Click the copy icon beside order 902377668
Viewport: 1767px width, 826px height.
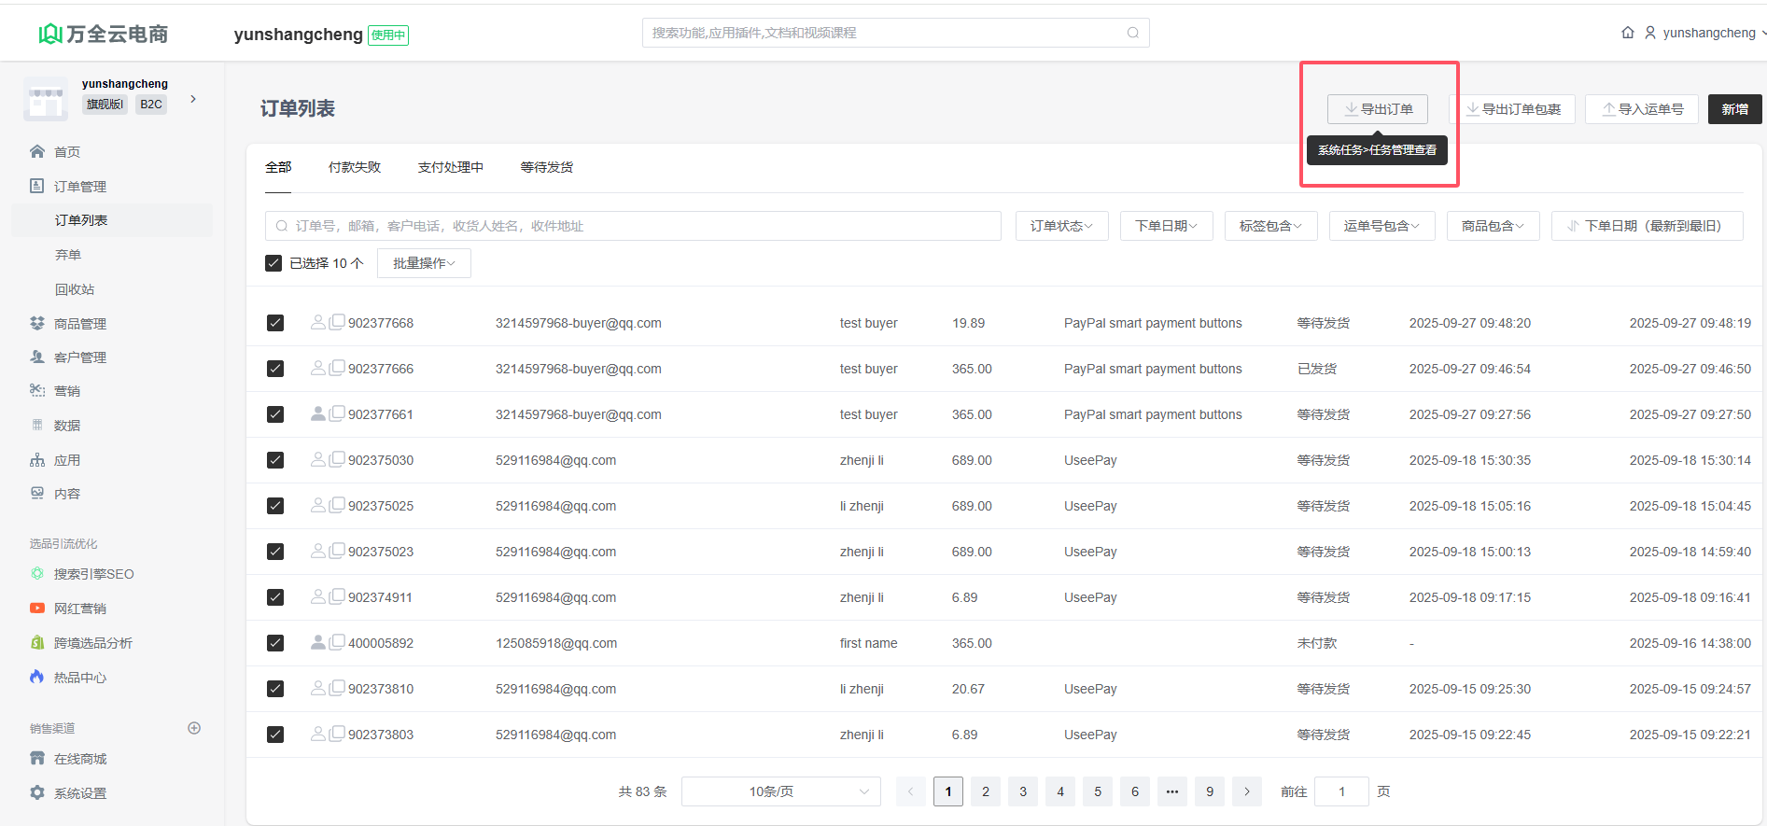click(x=337, y=322)
